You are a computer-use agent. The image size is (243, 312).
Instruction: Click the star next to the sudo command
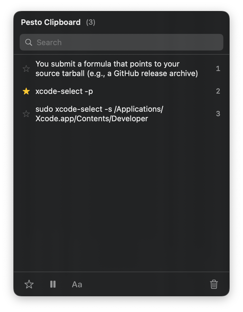pyautogui.click(x=26, y=114)
